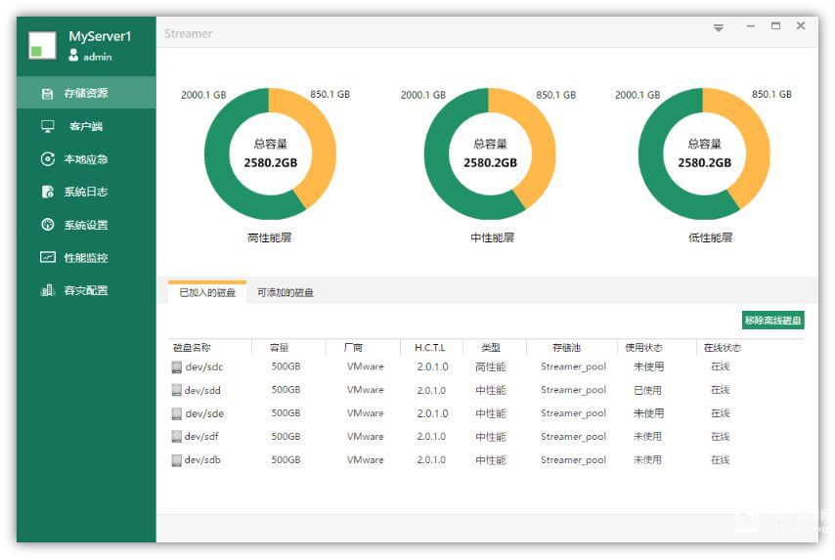Sort by the 容量 column header
The image size is (835, 560).
pyautogui.click(x=279, y=347)
